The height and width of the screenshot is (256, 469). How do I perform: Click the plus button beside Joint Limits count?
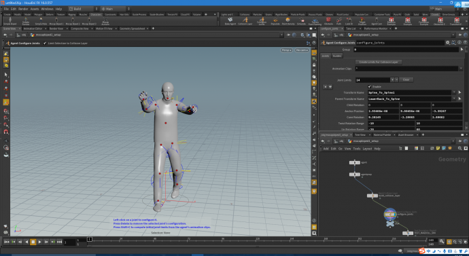(x=392, y=79)
